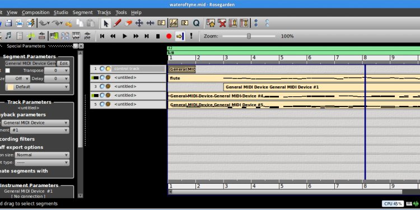The image size is (420, 210).
Task: Open the redo history dropdown arrow
Action: 62,24
